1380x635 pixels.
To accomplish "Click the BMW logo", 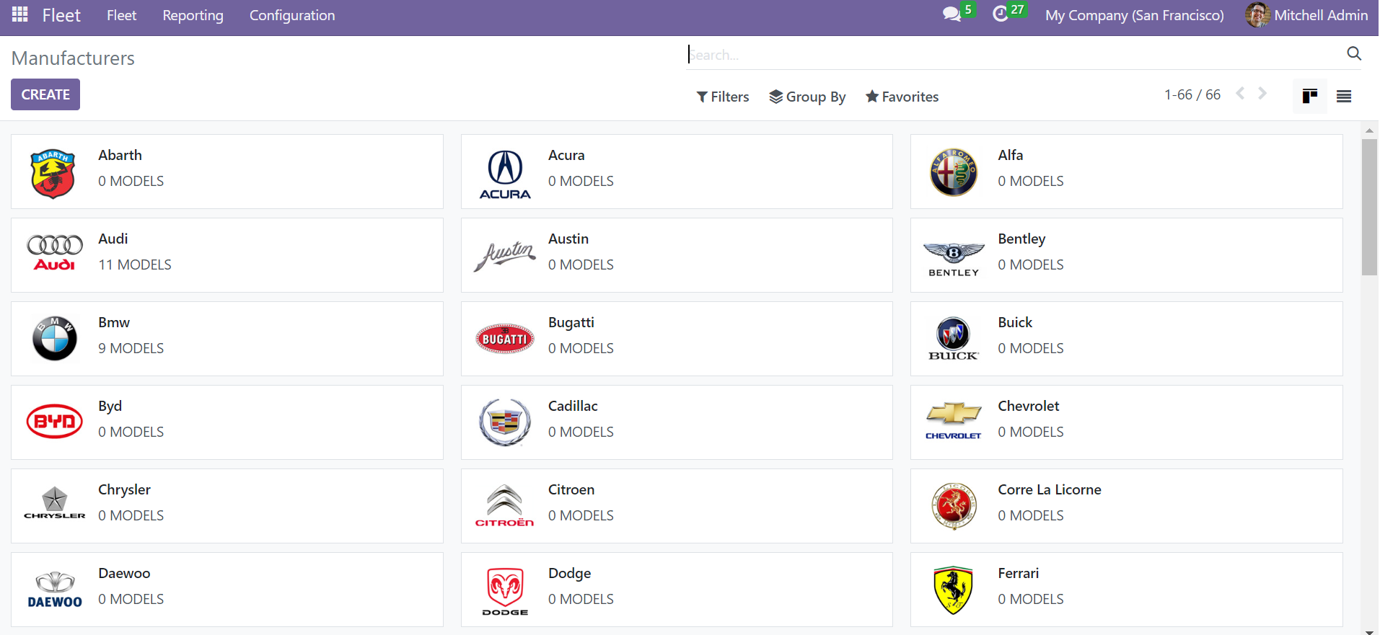I will (x=55, y=338).
